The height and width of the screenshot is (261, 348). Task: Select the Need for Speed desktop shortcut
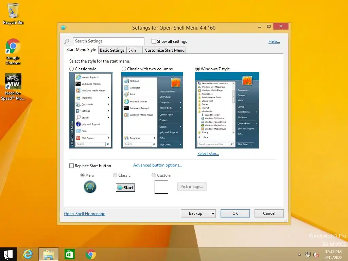tap(13, 87)
